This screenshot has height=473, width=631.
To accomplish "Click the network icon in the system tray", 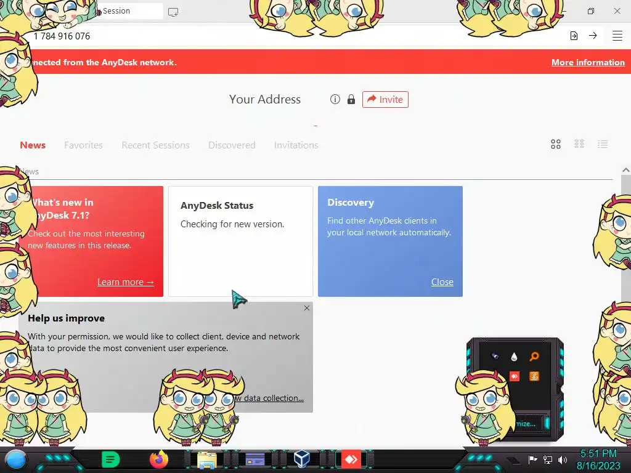I will coord(548,459).
